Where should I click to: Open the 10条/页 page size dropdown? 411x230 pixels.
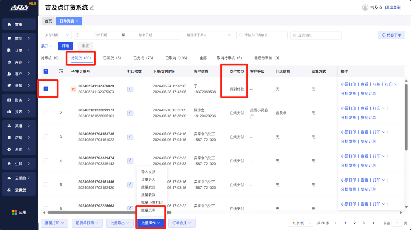point(300,223)
